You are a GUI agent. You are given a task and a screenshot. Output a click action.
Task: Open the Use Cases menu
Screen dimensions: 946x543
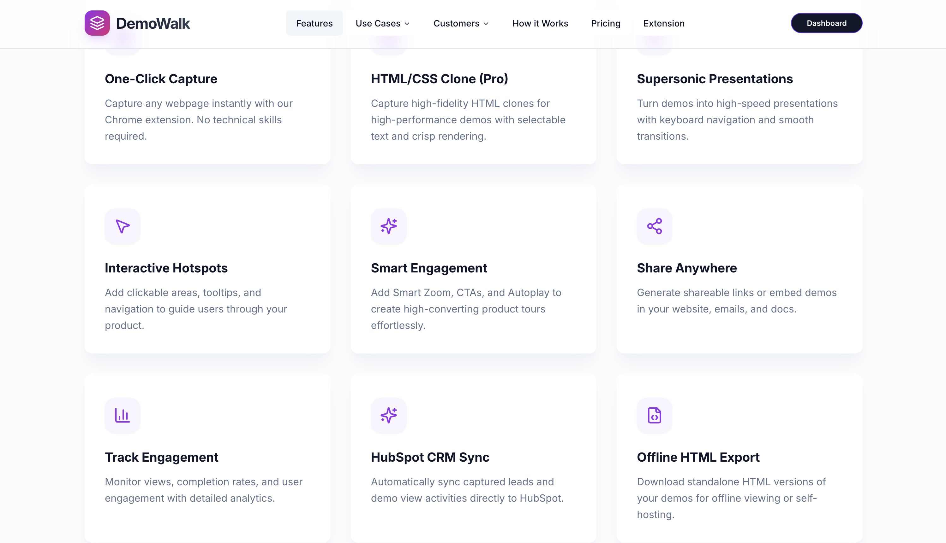378,24
